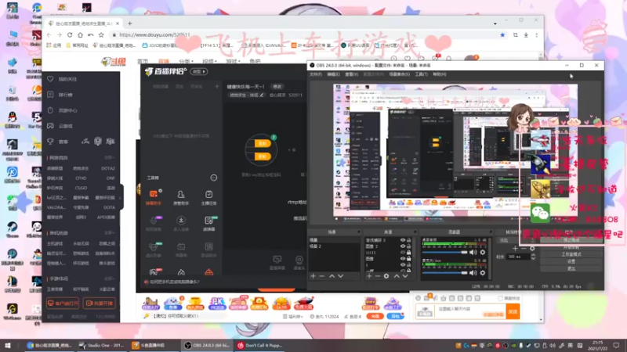
Task: Expand the 视频 dropdown in Douyu navigation
Action: [x=209, y=61]
